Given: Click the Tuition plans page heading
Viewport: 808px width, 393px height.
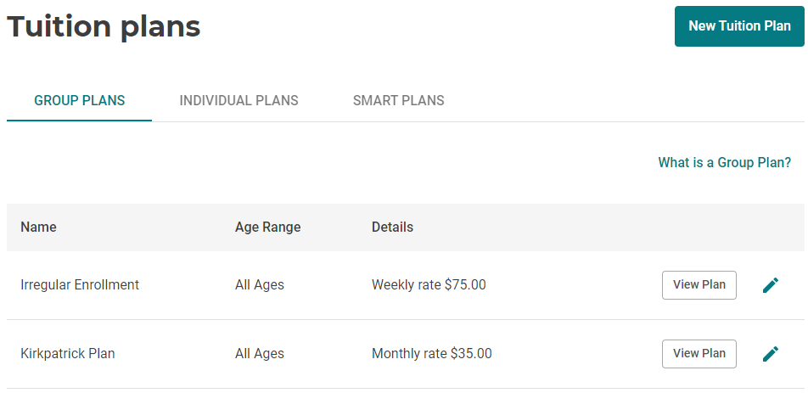Looking at the screenshot, I should (104, 26).
